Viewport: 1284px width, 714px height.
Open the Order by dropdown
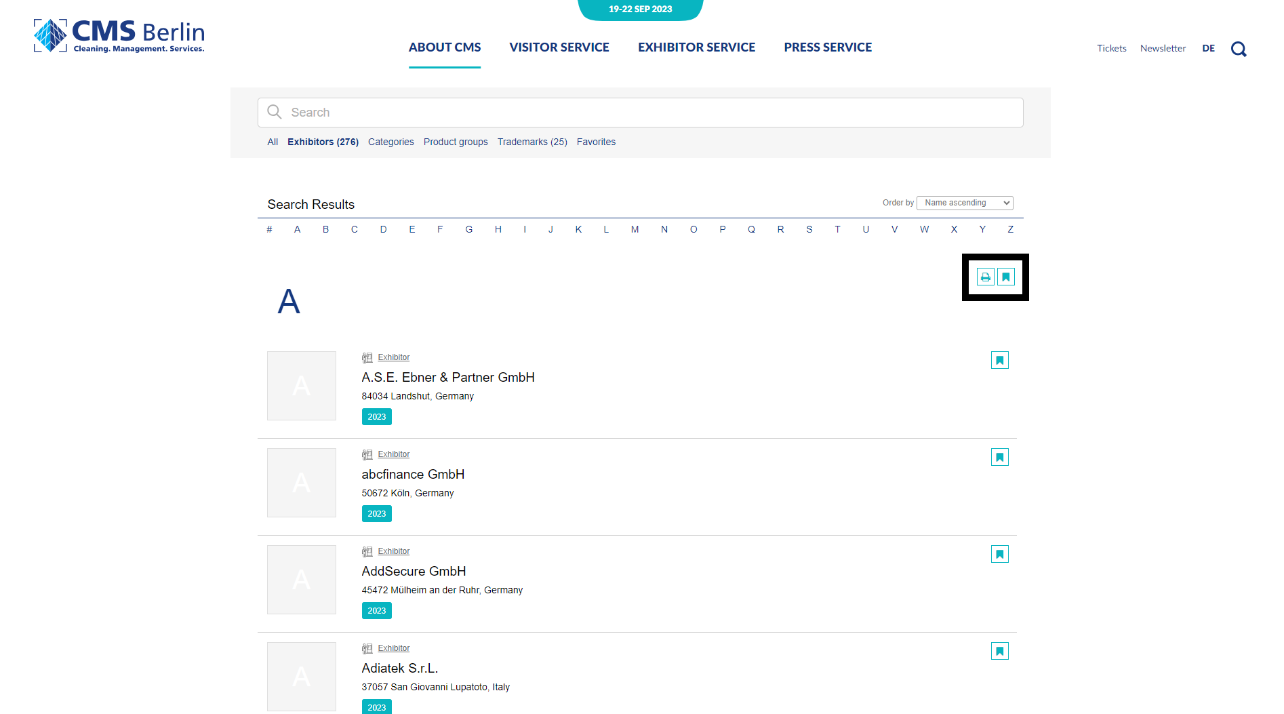point(965,203)
